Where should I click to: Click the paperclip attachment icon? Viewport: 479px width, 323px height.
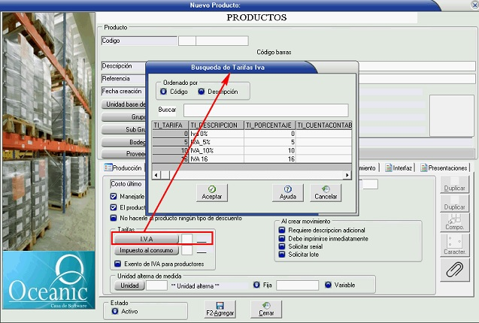coord(453,270)
